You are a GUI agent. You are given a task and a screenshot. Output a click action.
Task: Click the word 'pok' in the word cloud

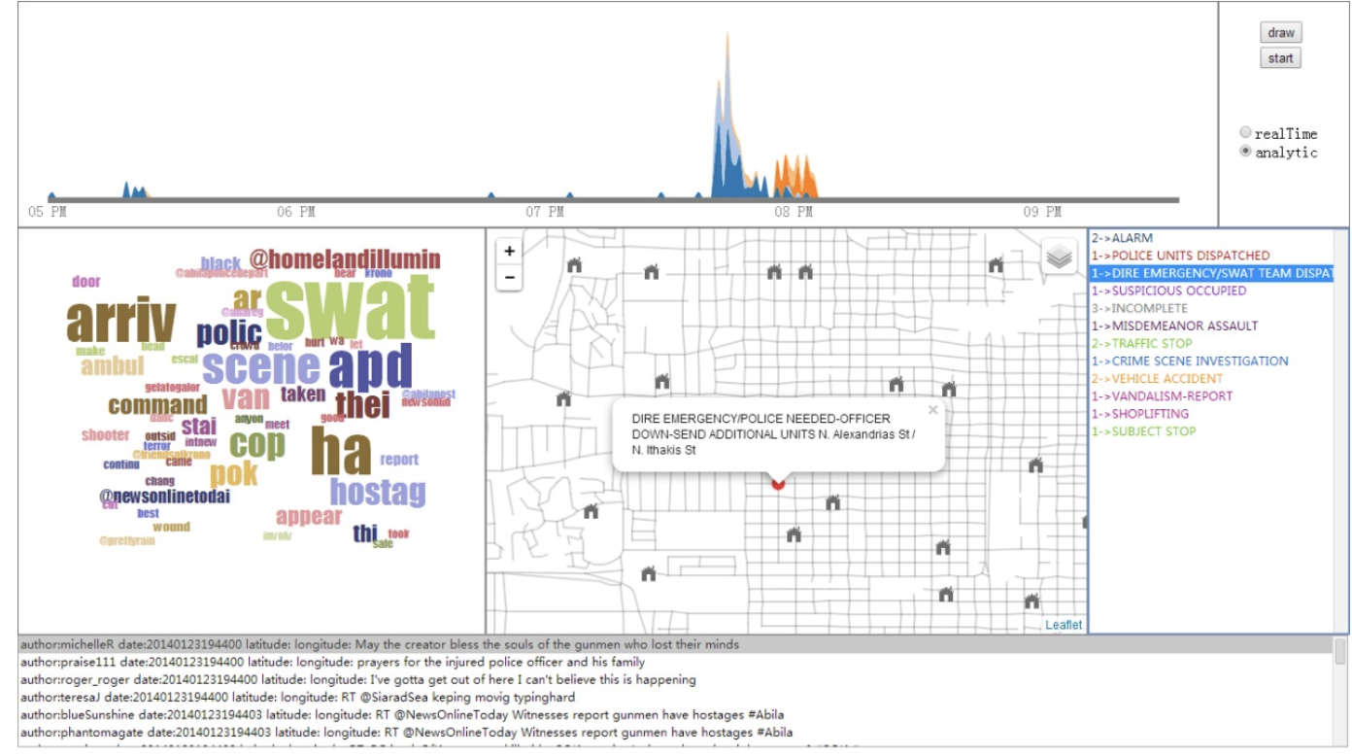coord(234,474)
